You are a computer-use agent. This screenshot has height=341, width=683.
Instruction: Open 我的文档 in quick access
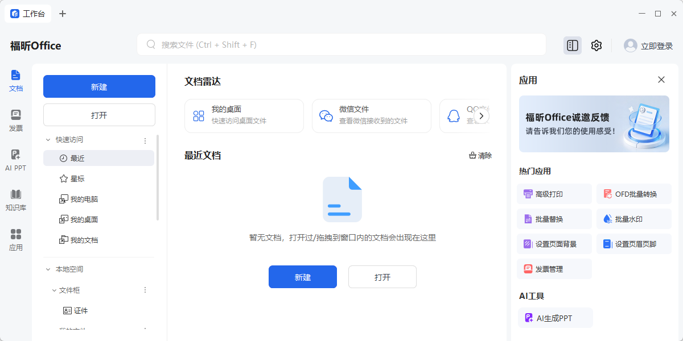point(98,240)
